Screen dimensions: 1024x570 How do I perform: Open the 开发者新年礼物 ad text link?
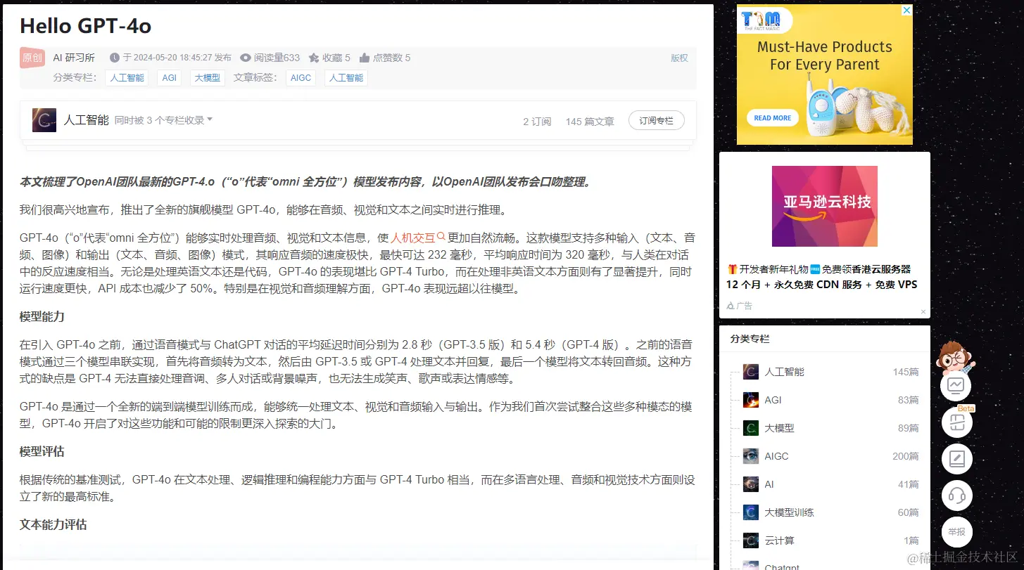[x=822, y=277]
